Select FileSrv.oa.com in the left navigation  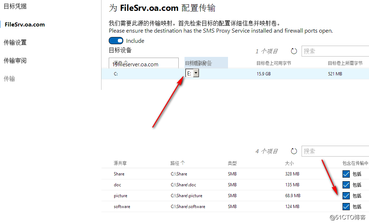(x=25, y=25)
